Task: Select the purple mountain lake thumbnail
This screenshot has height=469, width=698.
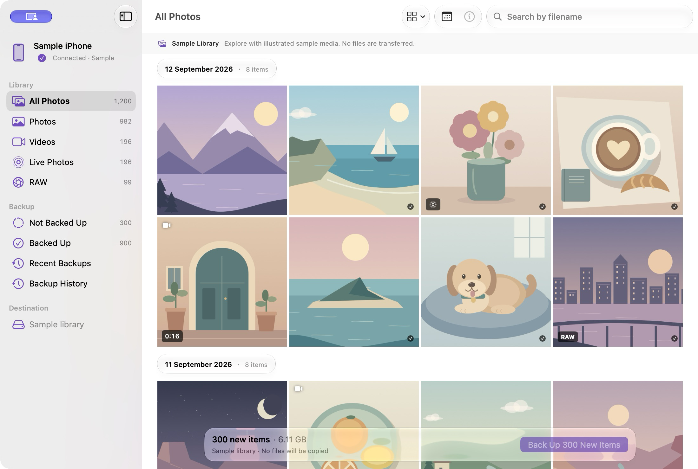Action: coord(222,150)
